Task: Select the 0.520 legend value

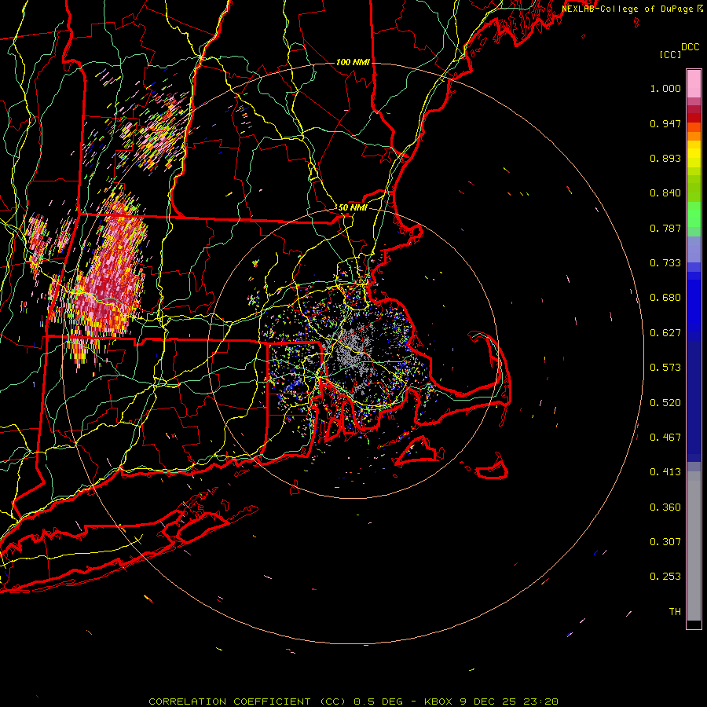Action: [665, 403]
